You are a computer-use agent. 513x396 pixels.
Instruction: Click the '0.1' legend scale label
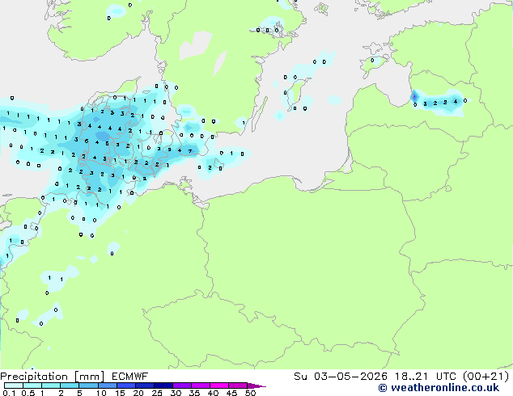coord(9,393)
